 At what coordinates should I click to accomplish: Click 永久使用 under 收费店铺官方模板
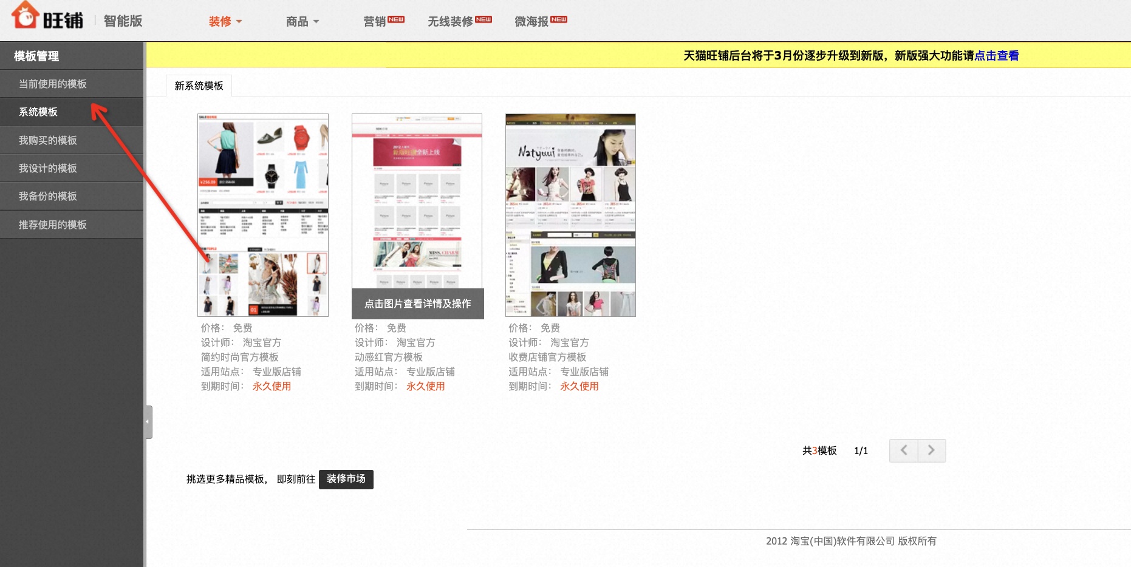coord(579,386)
